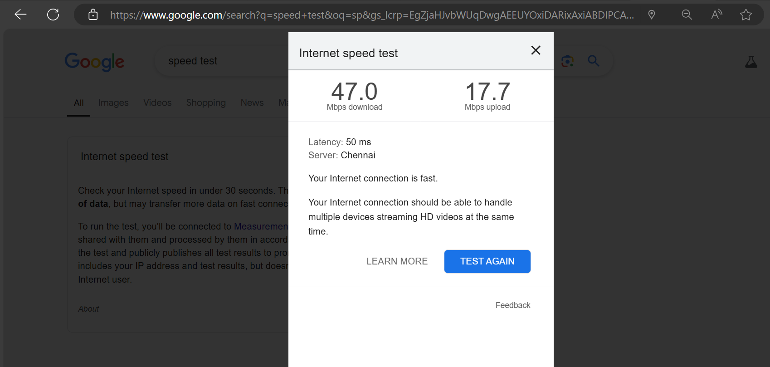Open the News tab
The height and width of the screenshot is (367, 770).
(x=252, y=103)
